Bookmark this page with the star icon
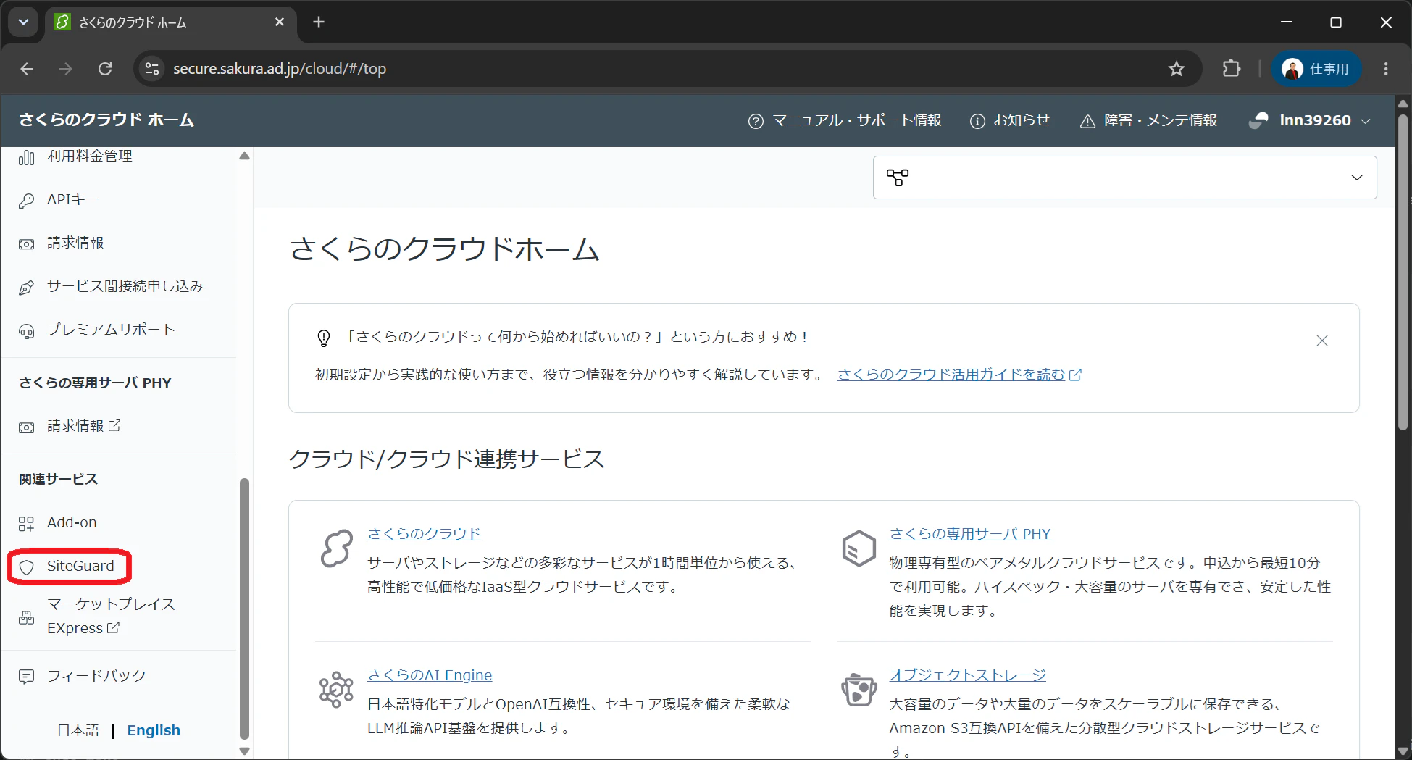1412x760 pixels. (1177, 69)
